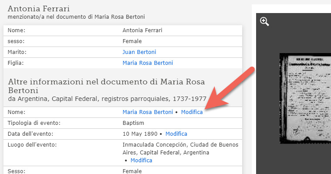This screenshot has width=331, height=174.
Task: Select the Female value in bottom Sesso row
Action: click(x=132, y=171)
